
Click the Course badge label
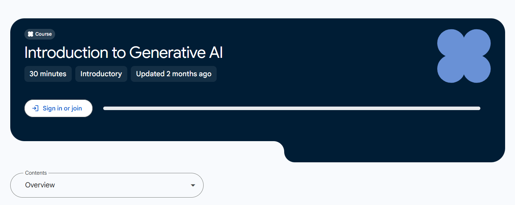click(x=43, y=34)
